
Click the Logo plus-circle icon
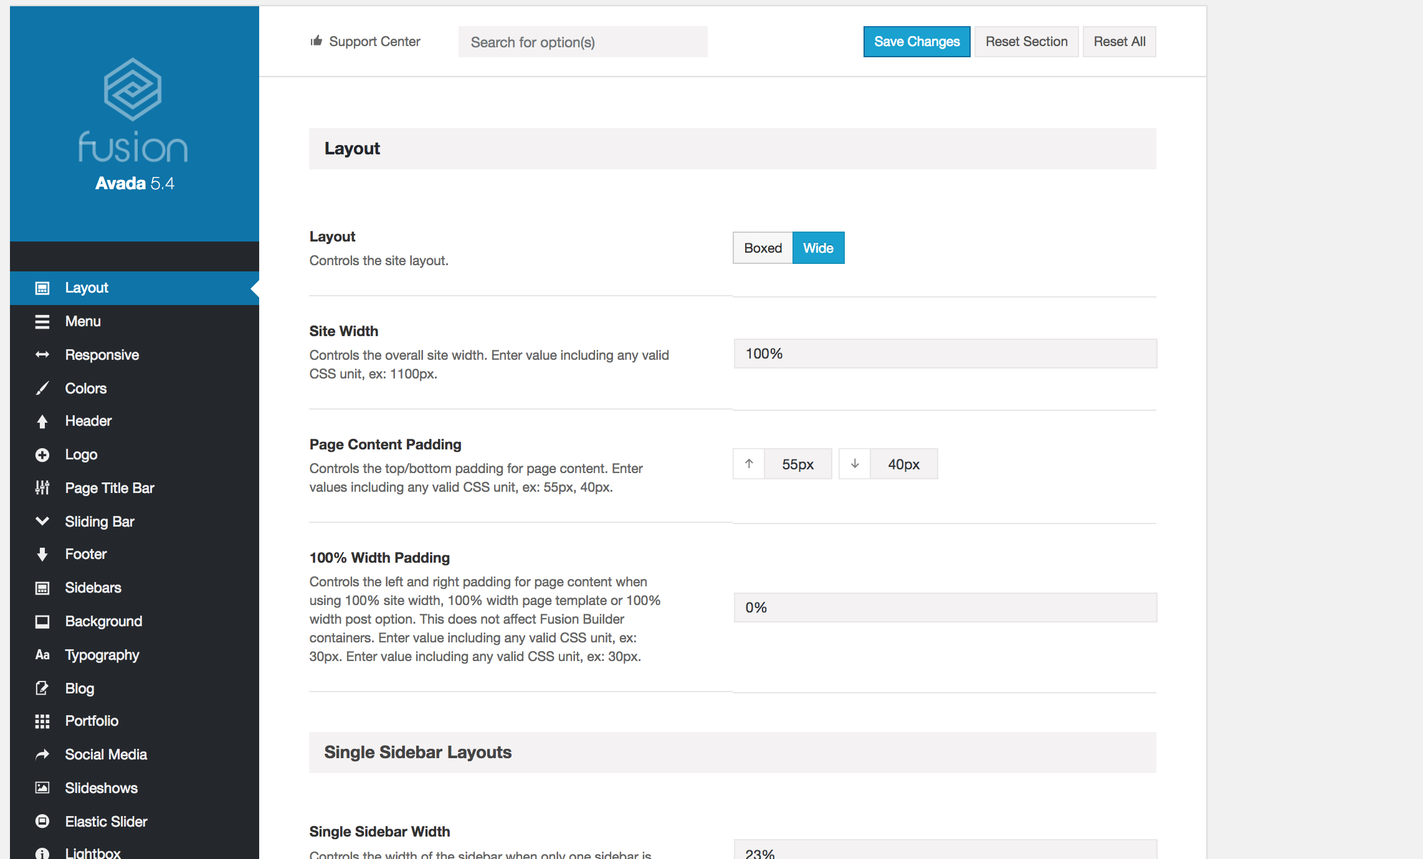(x=42, y=455)
